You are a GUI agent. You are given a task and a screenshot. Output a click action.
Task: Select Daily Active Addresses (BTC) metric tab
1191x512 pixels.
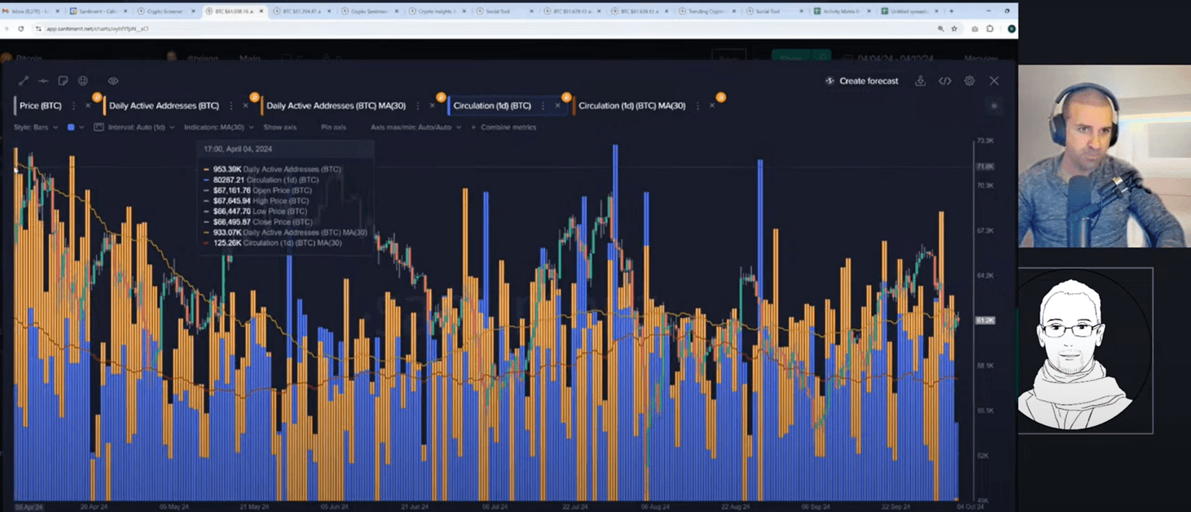[164, 106]
